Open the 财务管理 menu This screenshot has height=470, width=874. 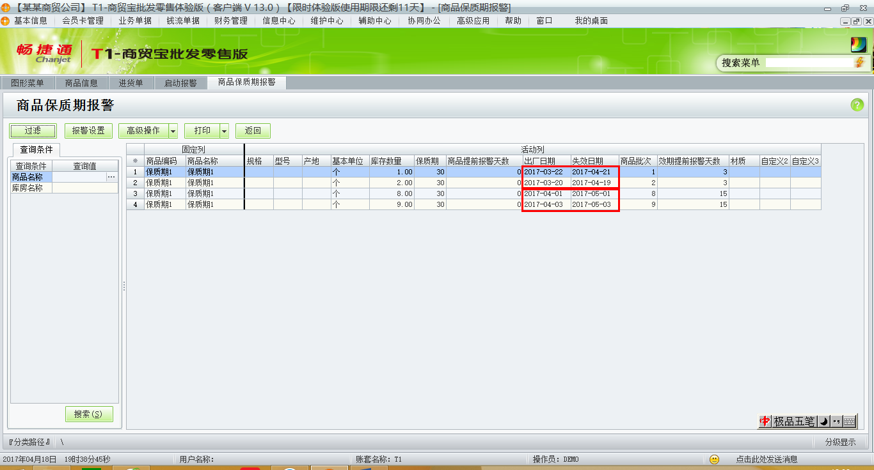[x=231, y=20]
